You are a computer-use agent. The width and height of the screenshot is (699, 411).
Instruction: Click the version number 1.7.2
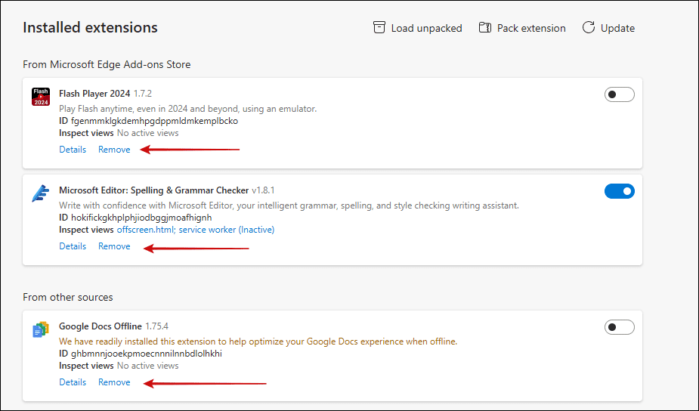[x=143, y=94]
